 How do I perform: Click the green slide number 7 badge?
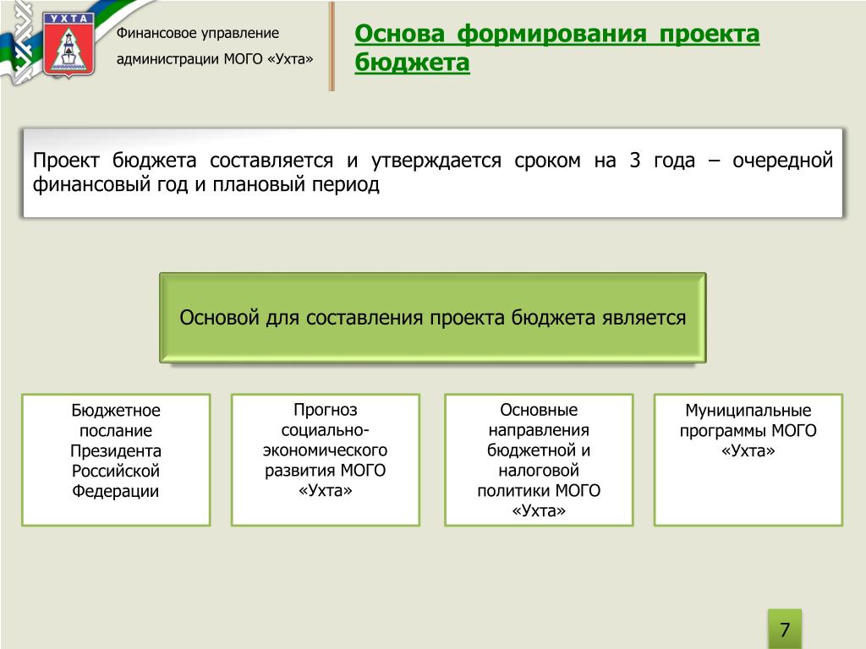785,629
